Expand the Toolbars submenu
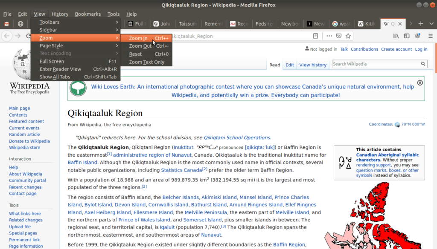This screenshot has width=437, height=249. [x=75, y=22]
